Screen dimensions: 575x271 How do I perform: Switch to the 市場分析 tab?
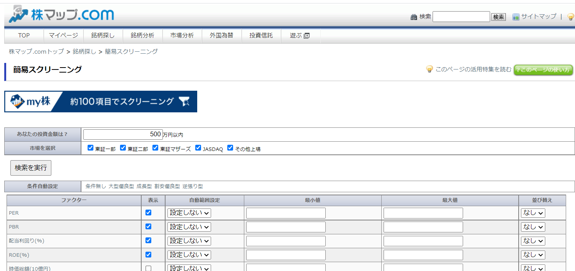182,36
